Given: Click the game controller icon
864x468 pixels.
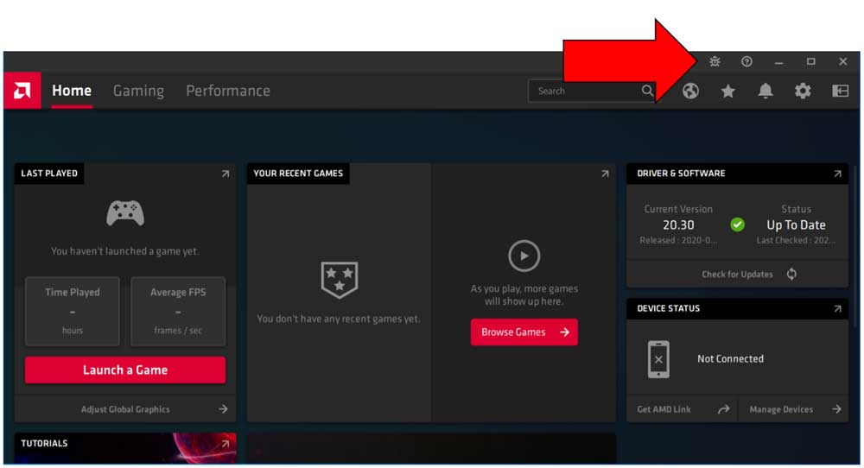Looking at the screenshot, I should click(x=125, y=213).
